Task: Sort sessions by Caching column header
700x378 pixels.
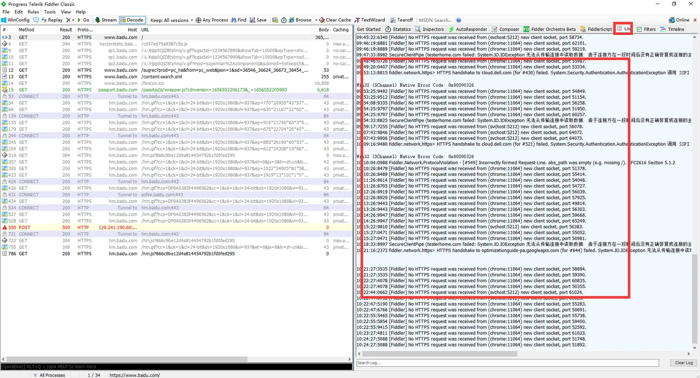Action: coord(341,30)
